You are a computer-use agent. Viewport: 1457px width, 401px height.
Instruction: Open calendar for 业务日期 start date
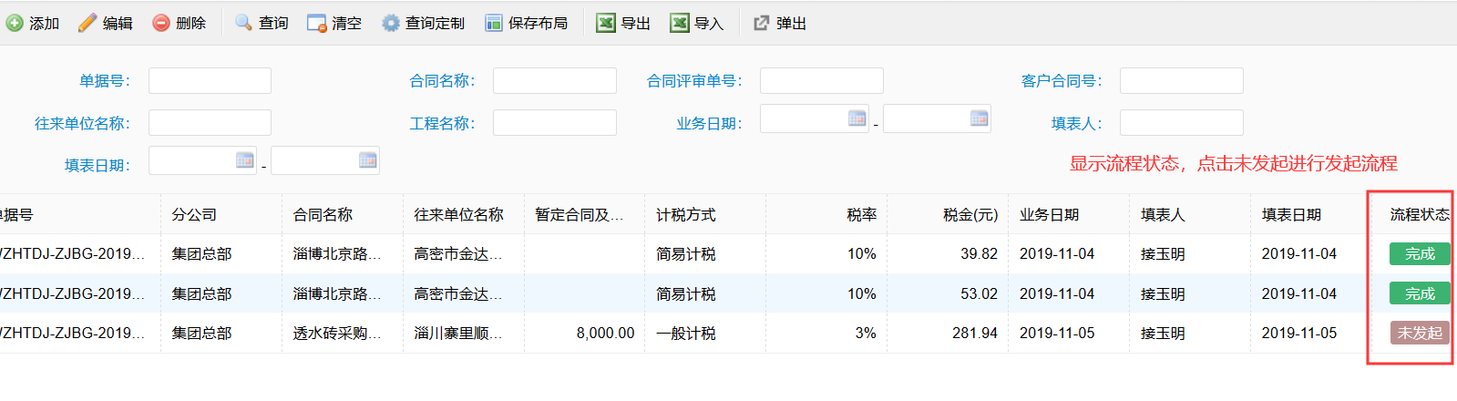[857, 118]
